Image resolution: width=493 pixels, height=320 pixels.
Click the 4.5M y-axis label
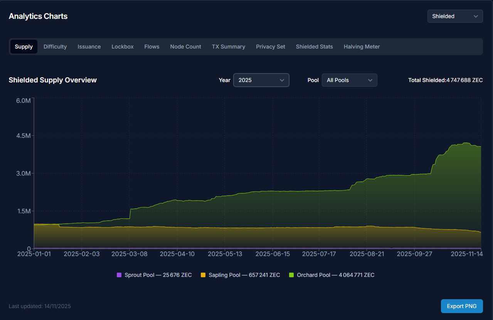pyautogui.click(x=24, y=136)
